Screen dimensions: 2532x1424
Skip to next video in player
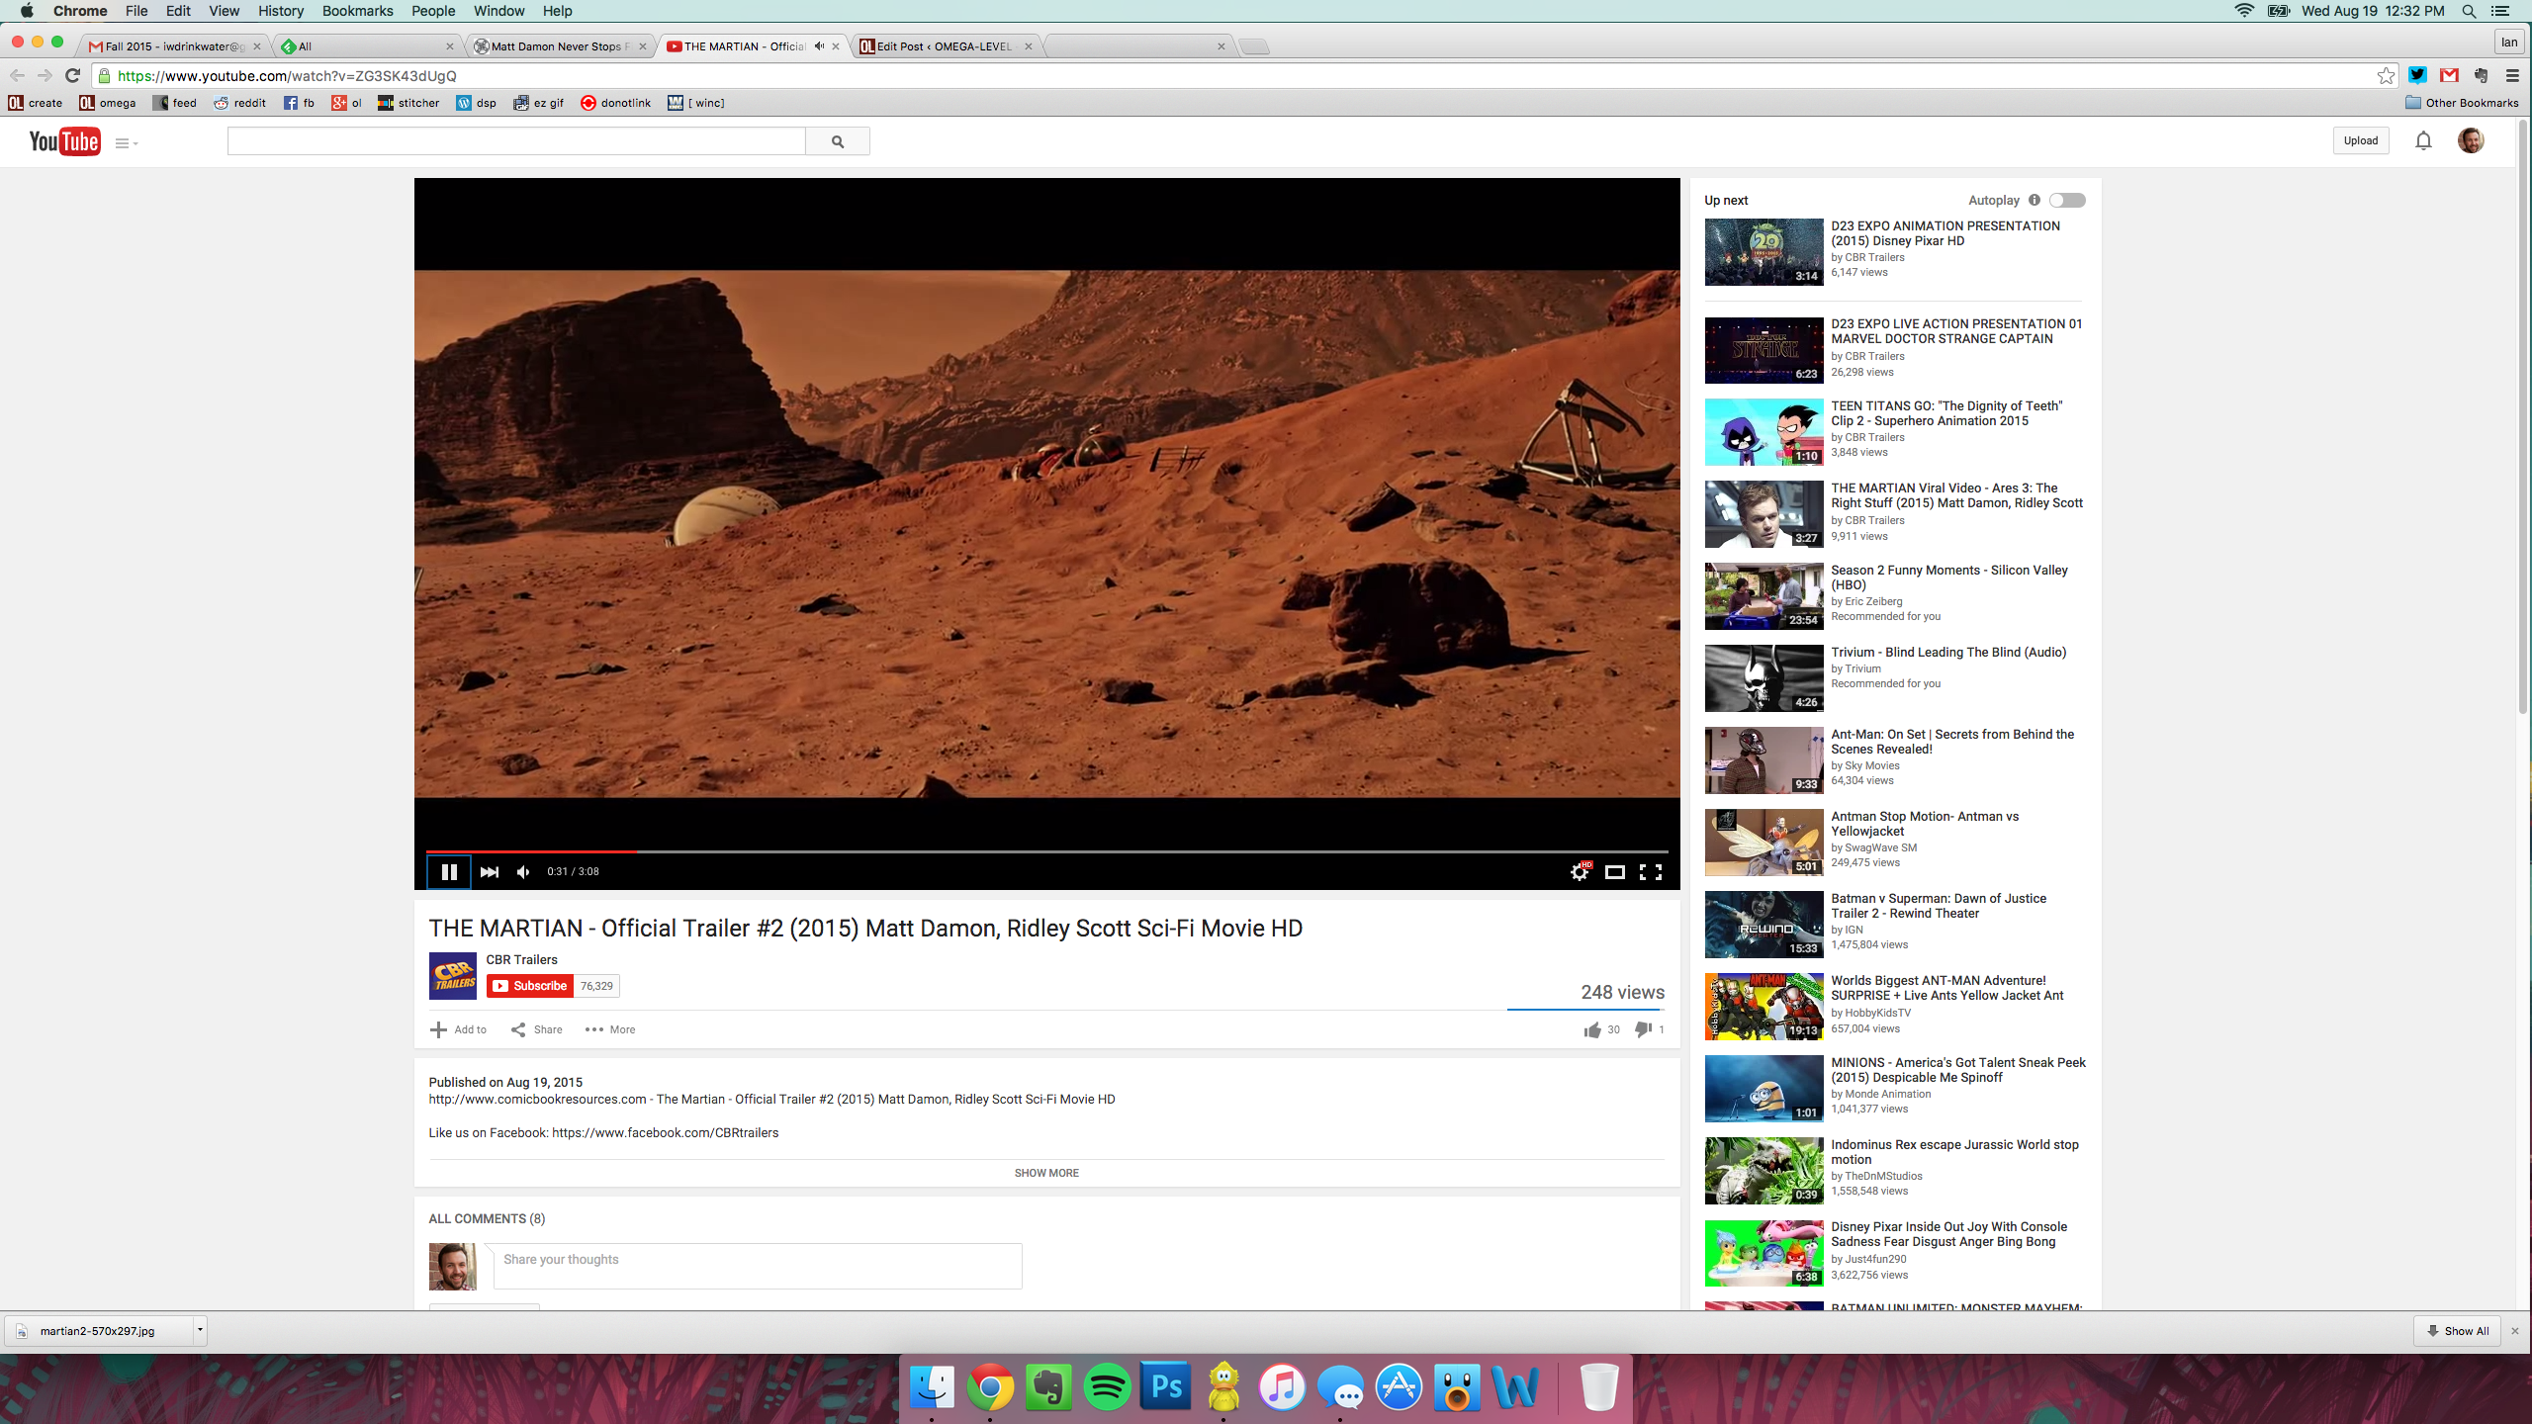pos(489,871)
